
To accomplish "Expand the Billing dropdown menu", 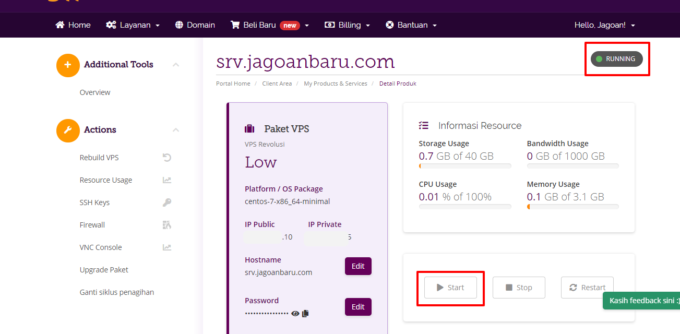I will click(347, 25).
